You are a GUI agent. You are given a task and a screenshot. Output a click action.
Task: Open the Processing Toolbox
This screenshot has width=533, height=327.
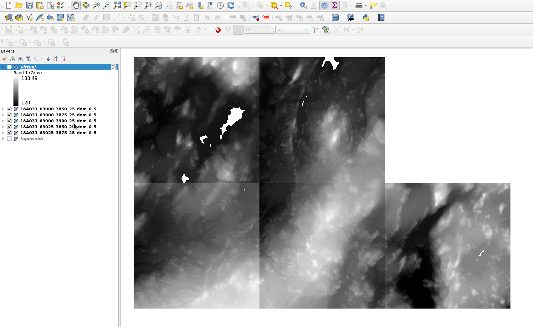pyautogui.click(x=324, y=5)
